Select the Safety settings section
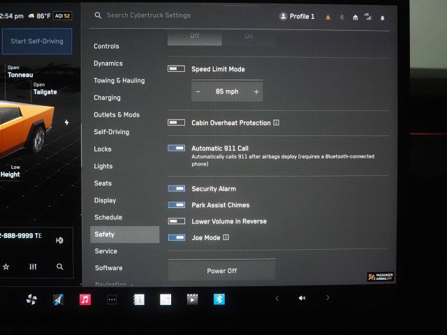The image size is (447, 335). coord(124,234)
